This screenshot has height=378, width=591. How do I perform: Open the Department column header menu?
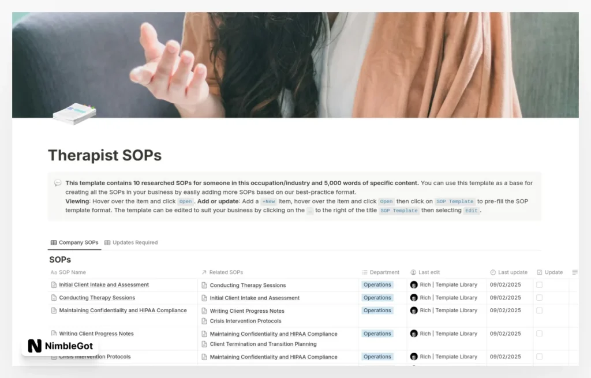pyautogui.click(x=380, y=272)
